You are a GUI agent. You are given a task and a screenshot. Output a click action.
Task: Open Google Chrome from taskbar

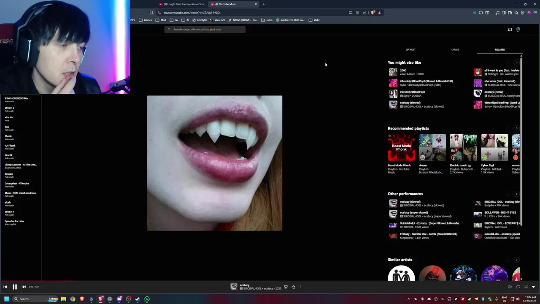click(x=73, y=299)
